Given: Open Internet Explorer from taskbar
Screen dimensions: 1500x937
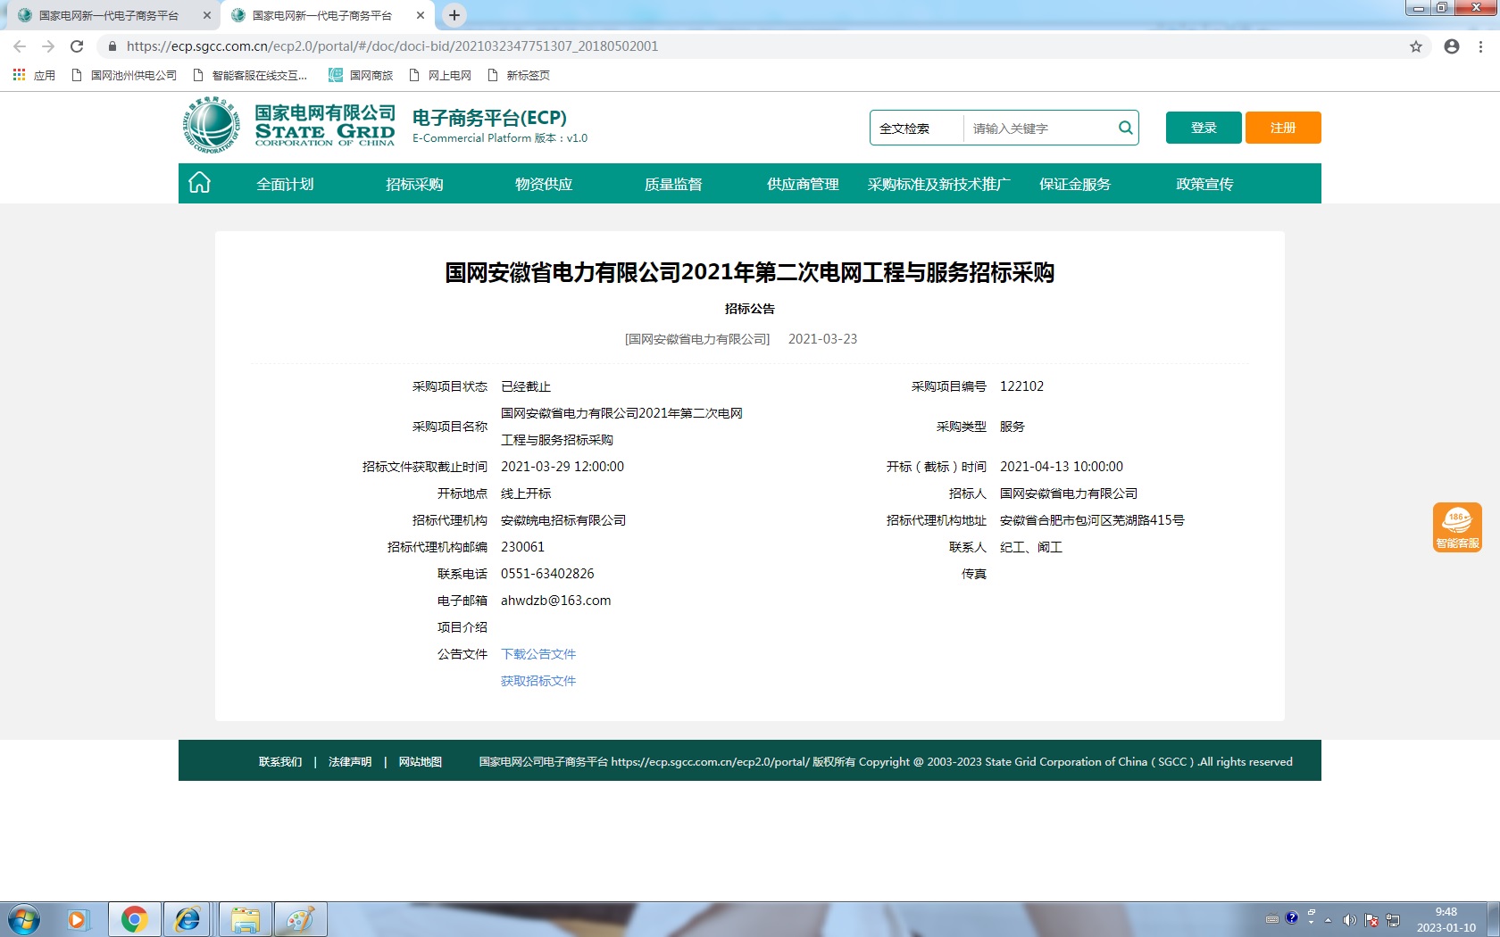Looking at the screenshot, I should coord(187,919).
